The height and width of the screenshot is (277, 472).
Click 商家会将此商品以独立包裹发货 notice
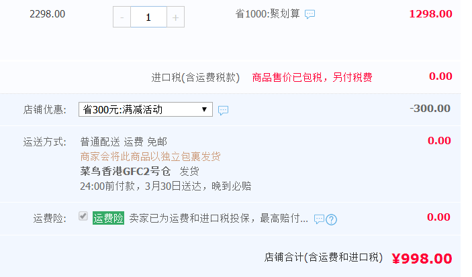click(150, 156)
